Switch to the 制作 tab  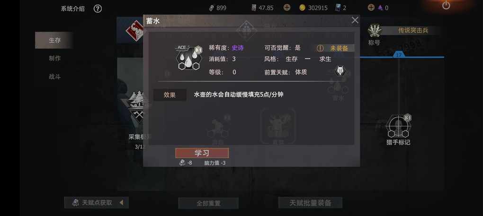[x=54, y=58]
